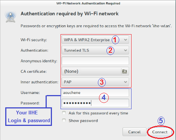The height and width of the screenshot is (140, 176).
Task: Click the circled number 5 annotation
Action: pos(161,121)
